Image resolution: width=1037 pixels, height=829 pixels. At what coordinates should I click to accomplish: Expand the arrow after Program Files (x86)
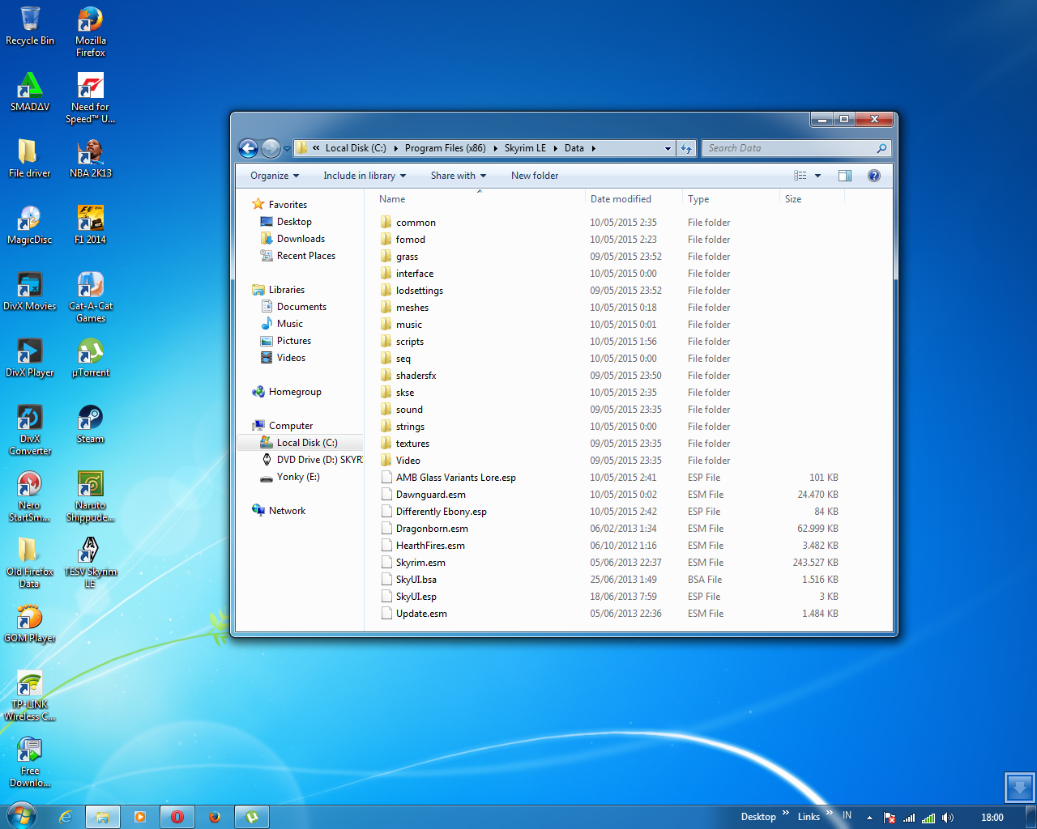[495, 148]
